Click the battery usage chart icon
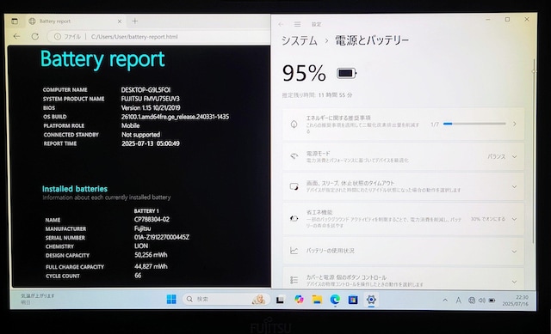 tap(294, 251)
